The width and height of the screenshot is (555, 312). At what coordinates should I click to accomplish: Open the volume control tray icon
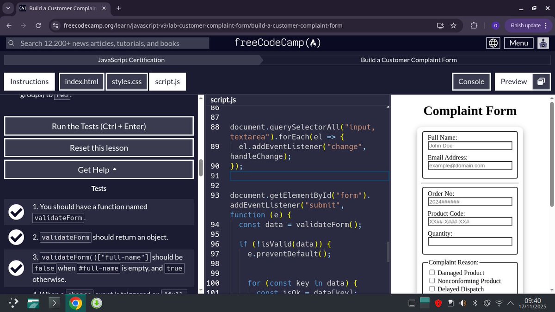pos(462,303)
